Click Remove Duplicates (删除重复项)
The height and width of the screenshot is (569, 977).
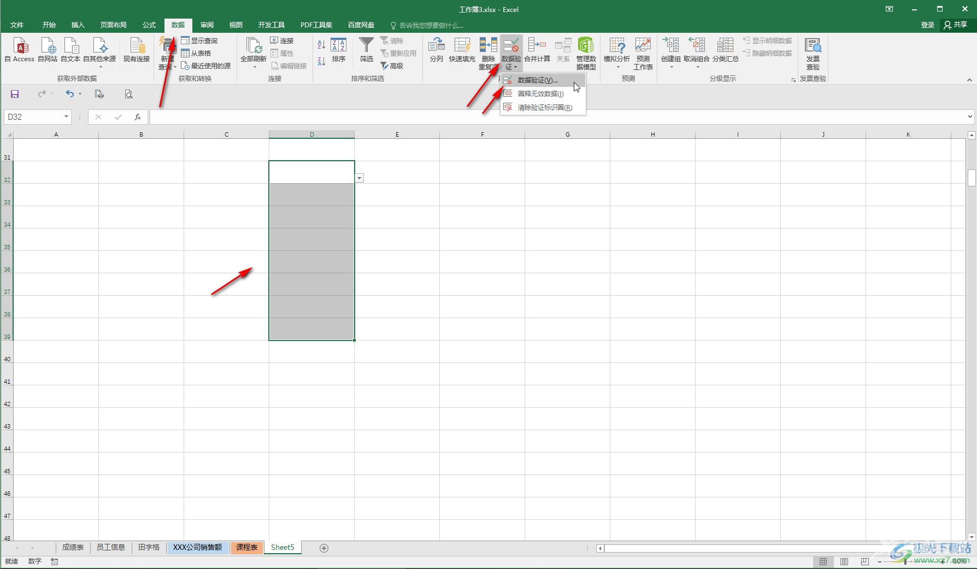[x=487, y=54]
